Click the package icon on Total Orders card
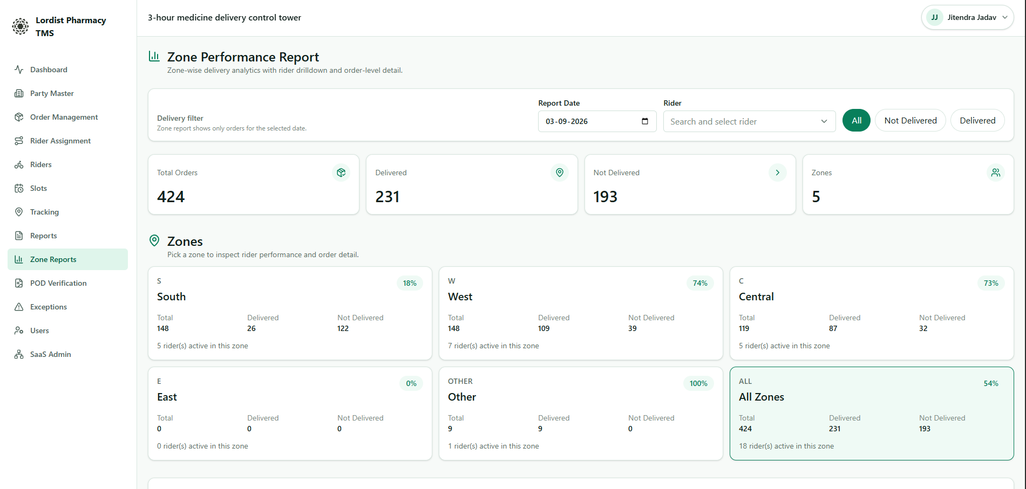The height and width of the screenshot is (489, 1026). [x=341, y=173]
